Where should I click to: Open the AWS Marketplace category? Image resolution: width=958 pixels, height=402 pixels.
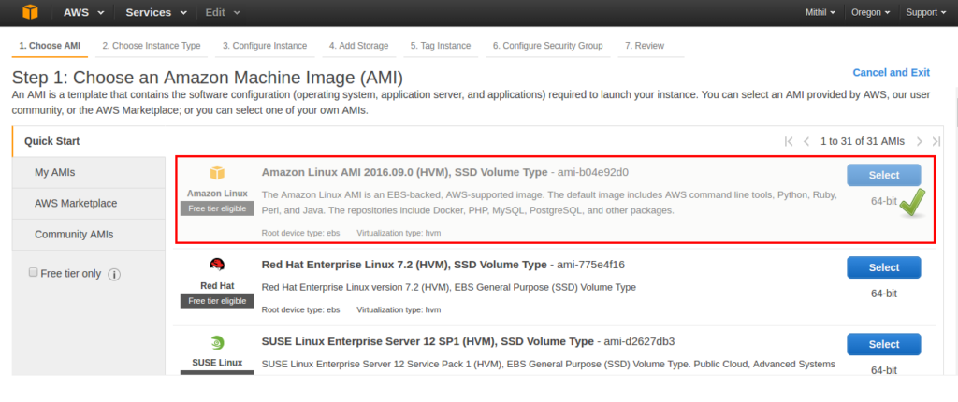click(x=76, y=203)
